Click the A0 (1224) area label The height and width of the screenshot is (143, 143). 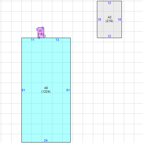pos(46,90)
